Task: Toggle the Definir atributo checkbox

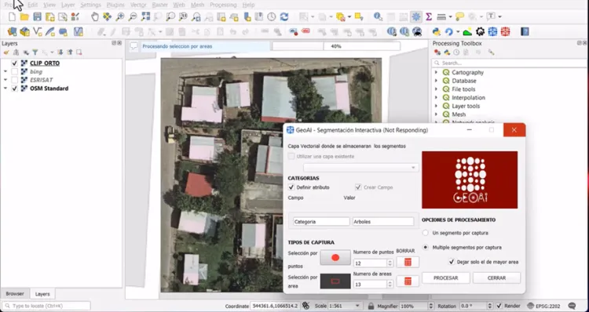Action: pyautogui.click(x=291, y=187)
